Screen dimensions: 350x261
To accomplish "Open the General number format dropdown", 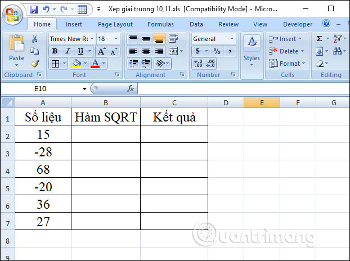I will (232, 39).
